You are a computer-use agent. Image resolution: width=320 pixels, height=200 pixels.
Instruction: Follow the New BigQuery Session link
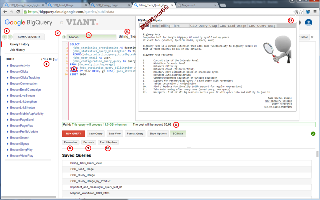tap(278, 101)
